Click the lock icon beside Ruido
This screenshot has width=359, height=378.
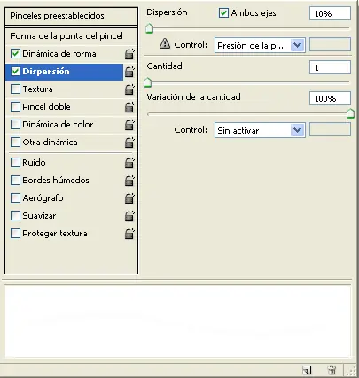(129, 163)
